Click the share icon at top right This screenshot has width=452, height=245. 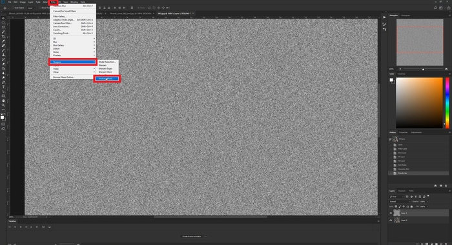pyautogui.click(x=449, y=8)
